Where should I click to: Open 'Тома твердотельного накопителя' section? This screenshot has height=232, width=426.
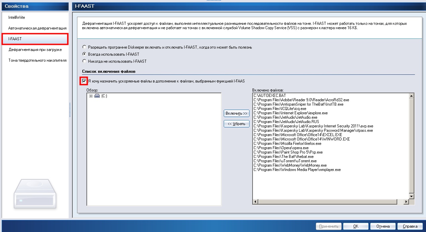pyautogui.click(x=37, y=60)
